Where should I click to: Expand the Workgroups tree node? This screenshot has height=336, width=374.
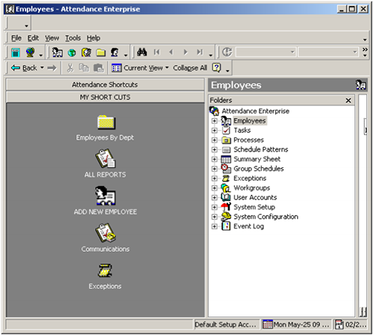[214, 188]
